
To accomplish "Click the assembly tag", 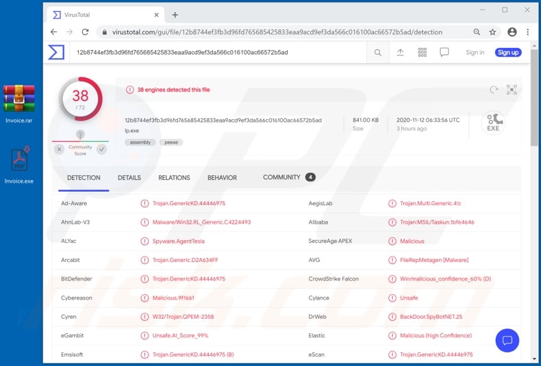I will click(x=140, y=142).
